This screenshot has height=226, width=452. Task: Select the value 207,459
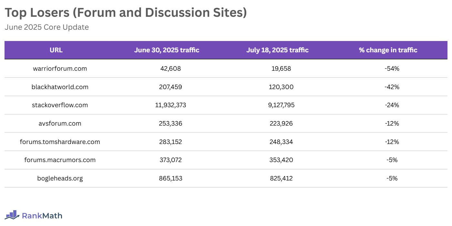click(171, 87)
